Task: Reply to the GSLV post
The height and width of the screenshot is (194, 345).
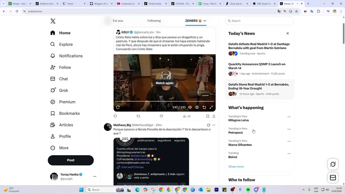Action: pos(115,116)
